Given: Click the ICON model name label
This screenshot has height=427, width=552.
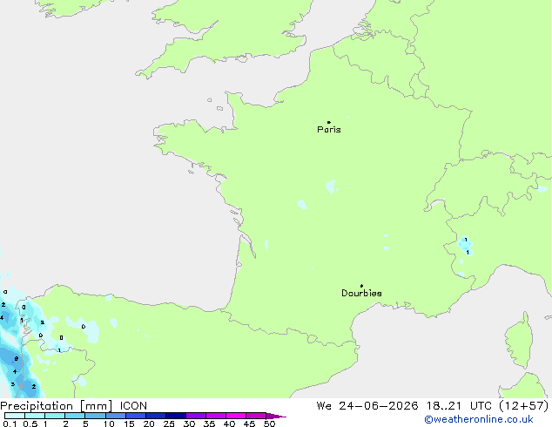Looking at the screenshot, I should (x=133, y=406).
